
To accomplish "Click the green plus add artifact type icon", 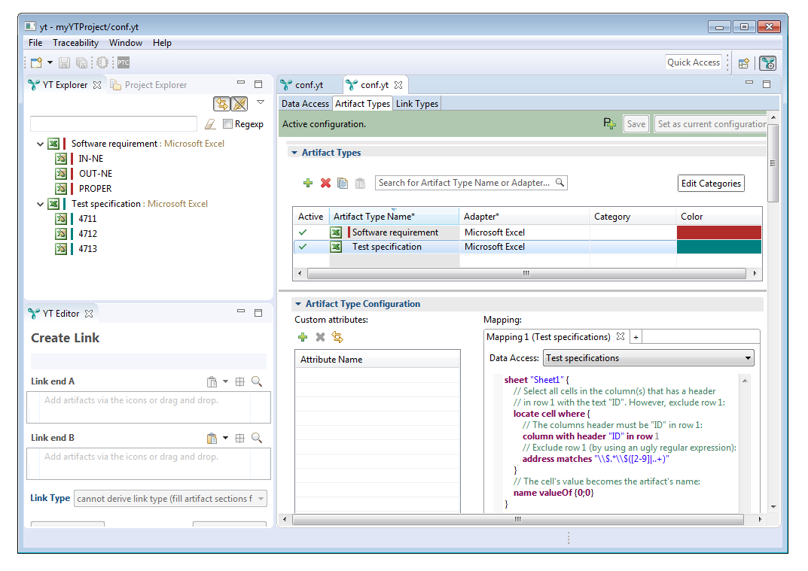I will pyautogui.click(x=307, y=183).
